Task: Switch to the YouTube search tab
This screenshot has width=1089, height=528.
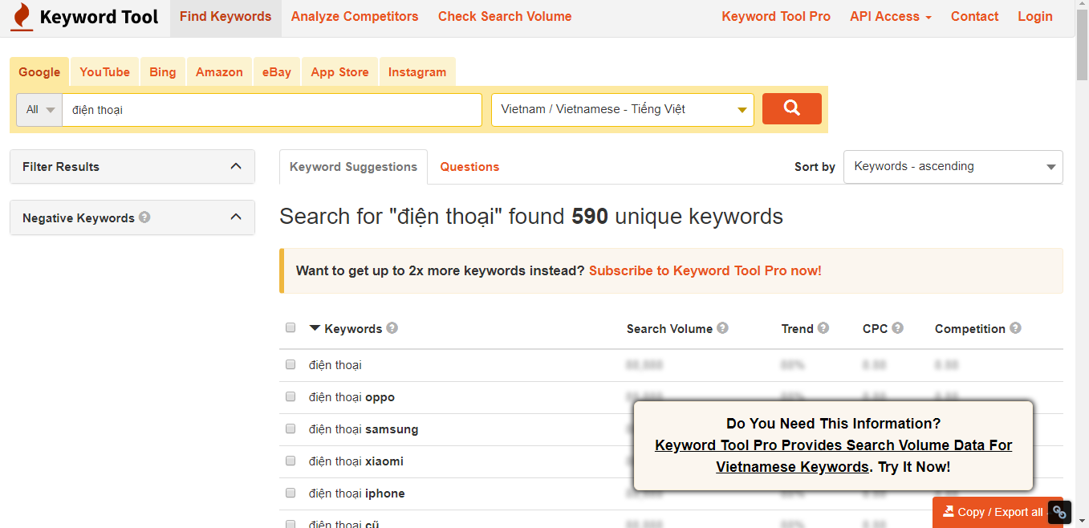Action: [104, 72]
